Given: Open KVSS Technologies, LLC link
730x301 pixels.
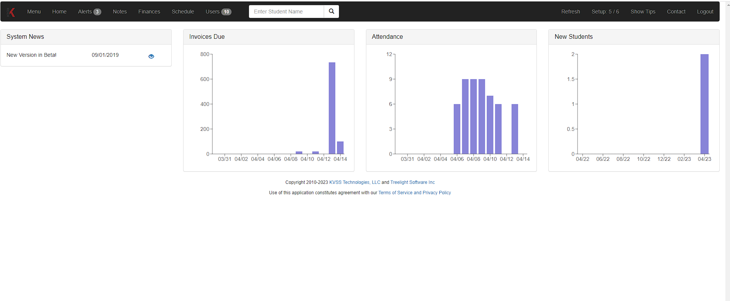Looking at the screenshot, I should pos(354,182).
